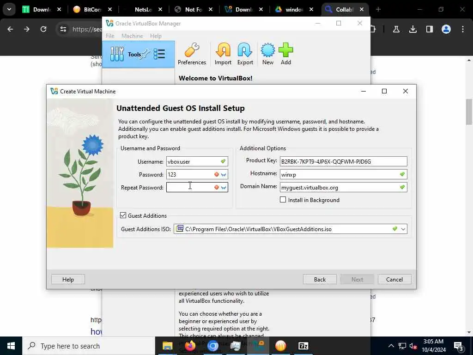Open the notification center icon
Viewport: 473px width, 355px height.
[x=458, y=346]
